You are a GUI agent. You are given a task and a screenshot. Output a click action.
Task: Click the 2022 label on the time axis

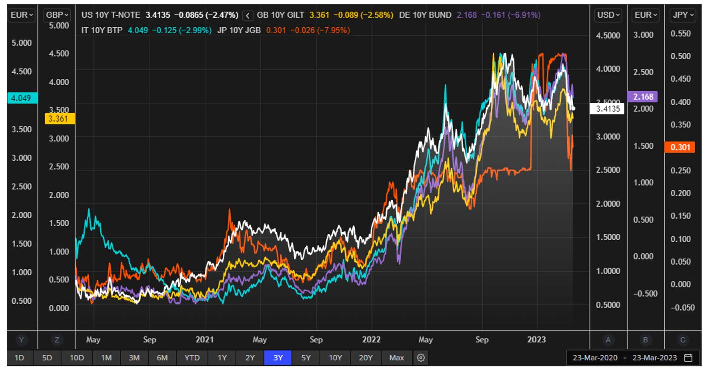coord(371,339)
